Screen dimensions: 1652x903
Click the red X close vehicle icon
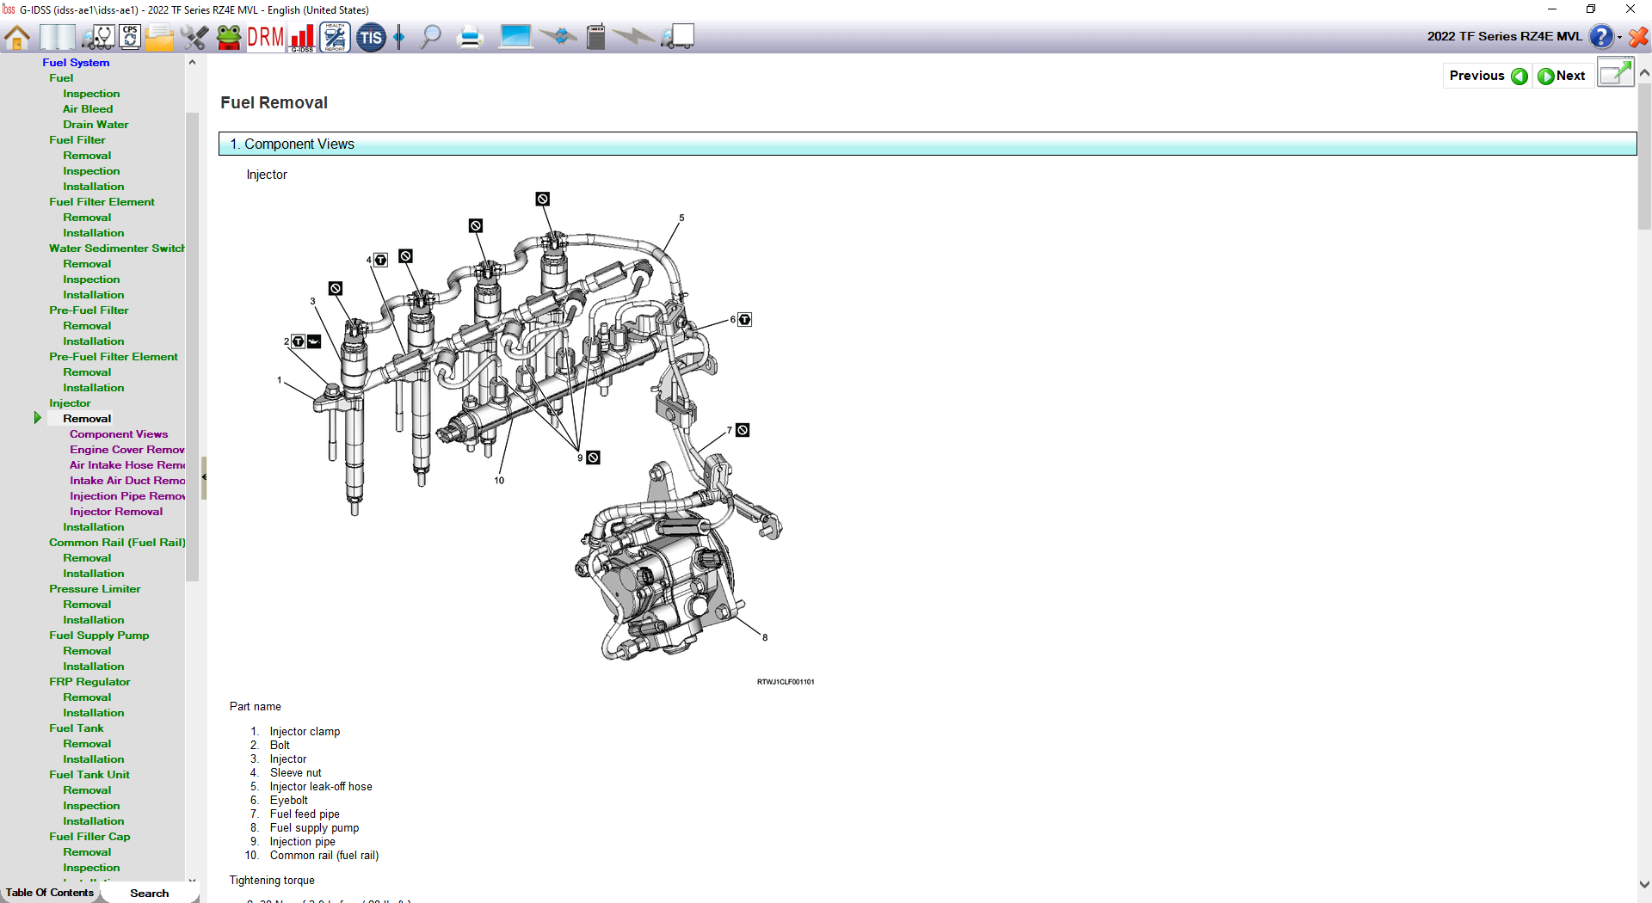point(1638,37)
